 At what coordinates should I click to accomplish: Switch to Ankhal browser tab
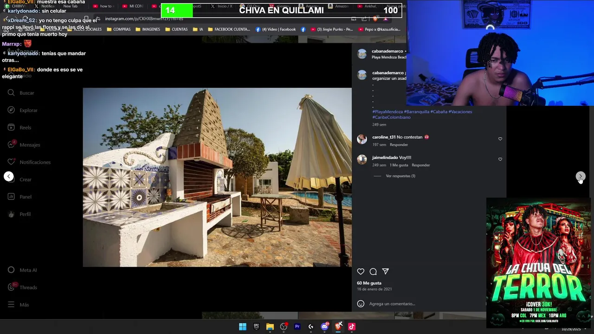(x=368, y=6)
